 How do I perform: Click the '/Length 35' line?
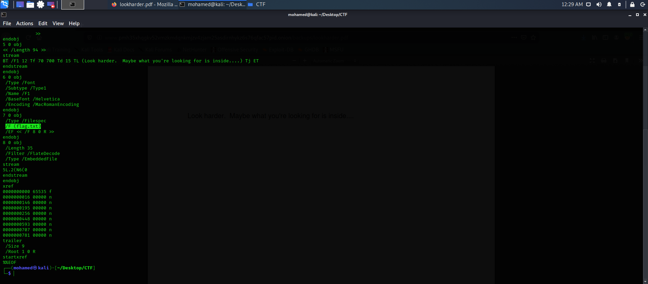(19, 148)
